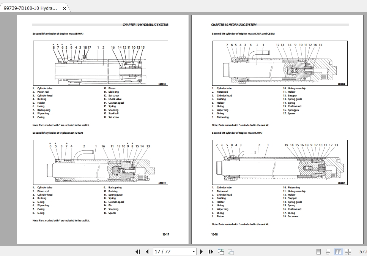This screenshot has width=367, height=256.
Task: Click the duplex mast cylinder diagram
Action: pyautogui.click(x=101, y=63)
